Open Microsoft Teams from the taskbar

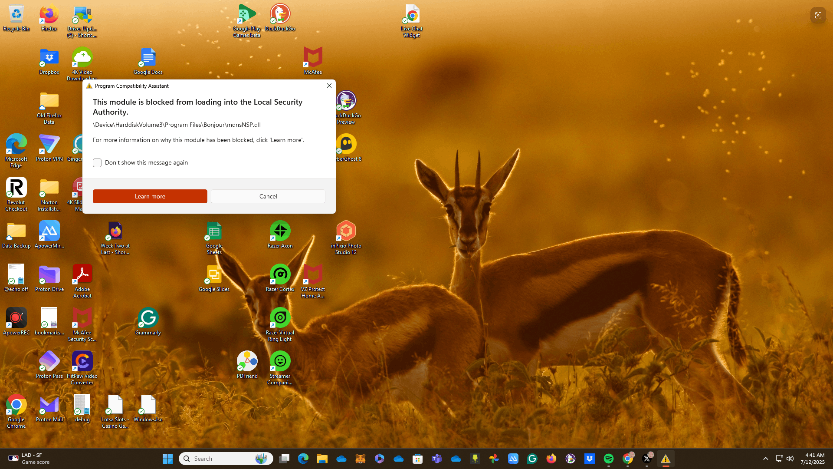(x=436, y=459)
